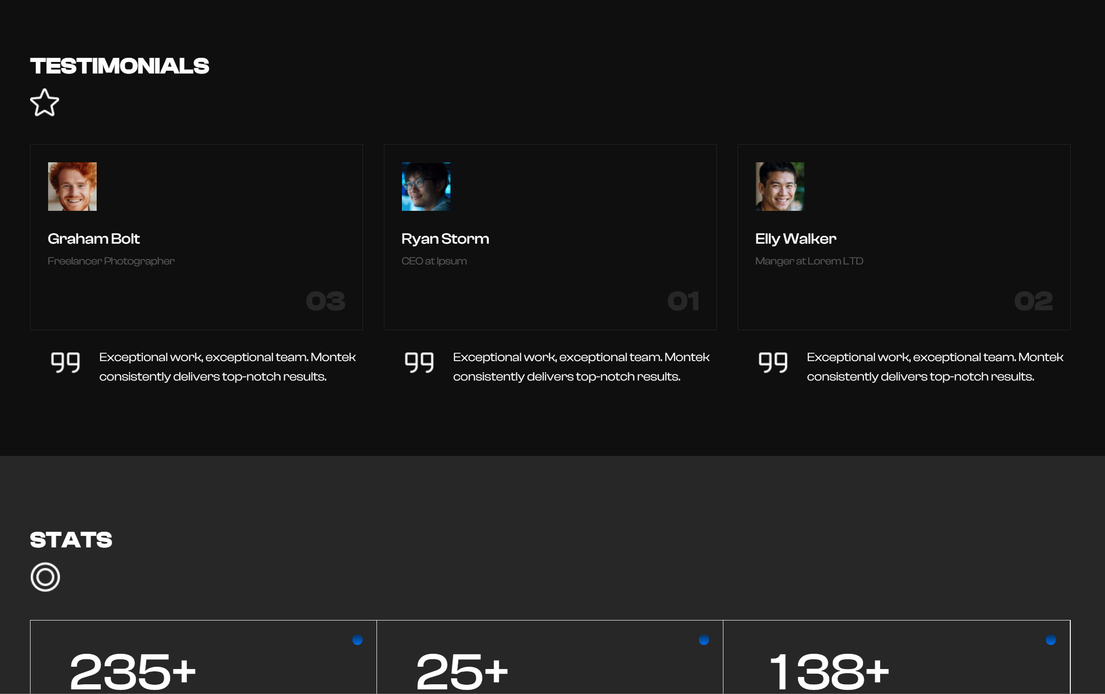The image size is (1105, 694).
Task: Click the Manger at Lorem LTD subtitle
Action: point(809,261)
